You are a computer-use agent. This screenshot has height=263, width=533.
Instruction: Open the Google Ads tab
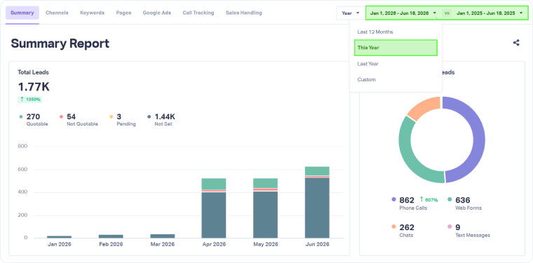coord(156,13)
